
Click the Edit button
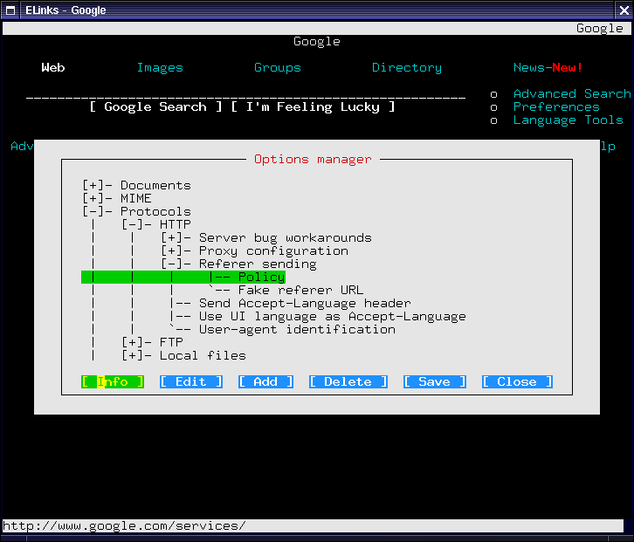point(191,382)
